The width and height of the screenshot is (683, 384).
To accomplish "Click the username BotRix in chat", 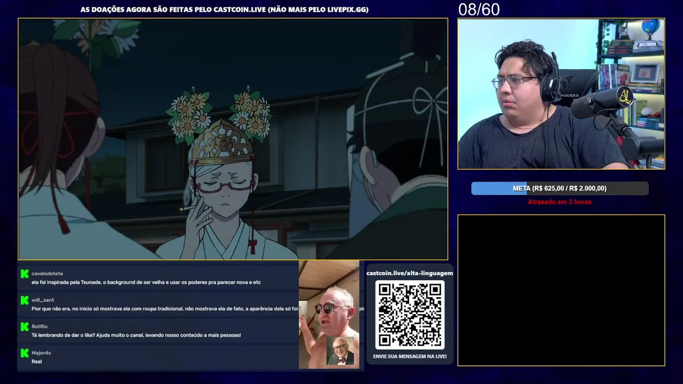I will pyautogui.click(x=39, y=326).
